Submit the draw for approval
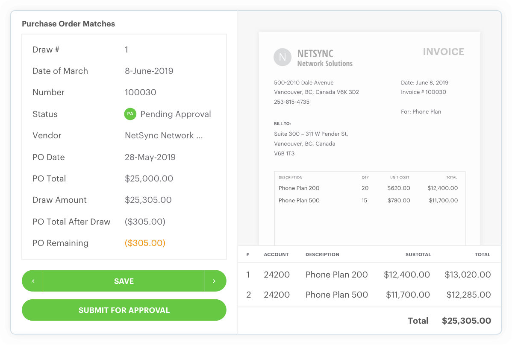The image size is (512, 345). coord(124,310)
